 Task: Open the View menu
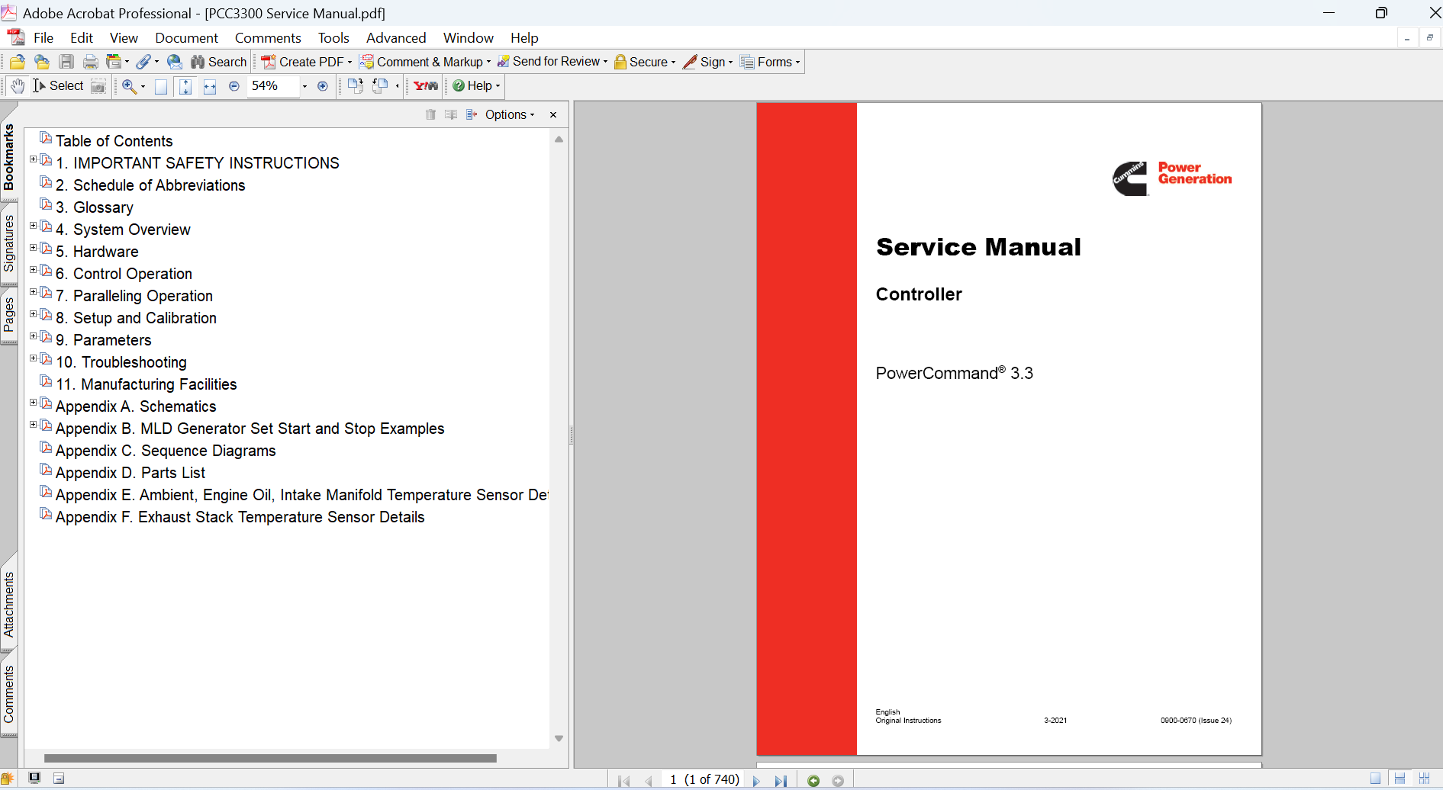(124, 37)
